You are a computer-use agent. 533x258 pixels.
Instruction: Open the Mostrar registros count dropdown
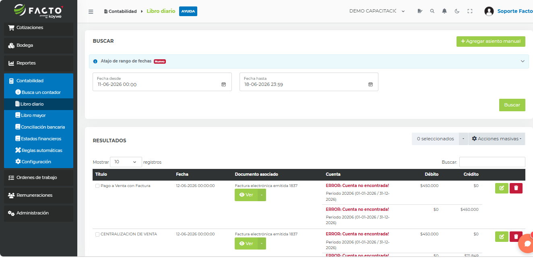pos(126,162)
